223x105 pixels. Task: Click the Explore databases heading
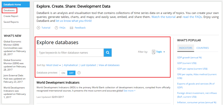[58, 42]
